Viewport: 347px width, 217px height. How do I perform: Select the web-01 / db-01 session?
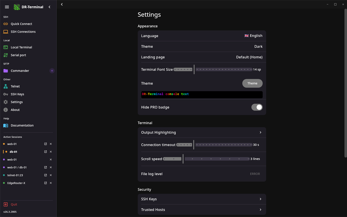[17, 167]
